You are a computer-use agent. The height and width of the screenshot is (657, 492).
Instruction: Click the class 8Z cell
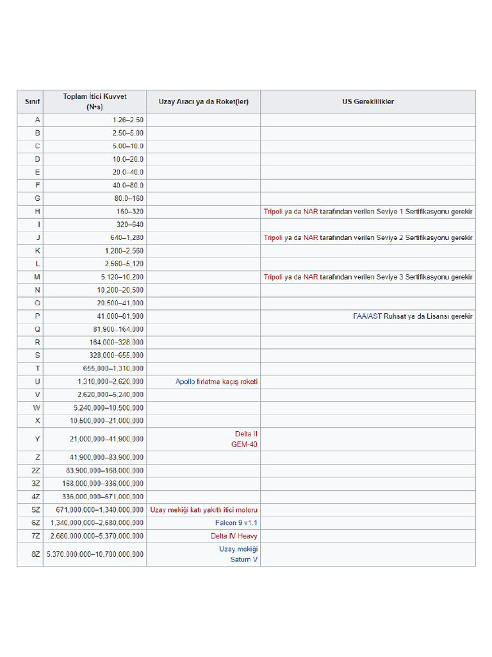point(30,554)
